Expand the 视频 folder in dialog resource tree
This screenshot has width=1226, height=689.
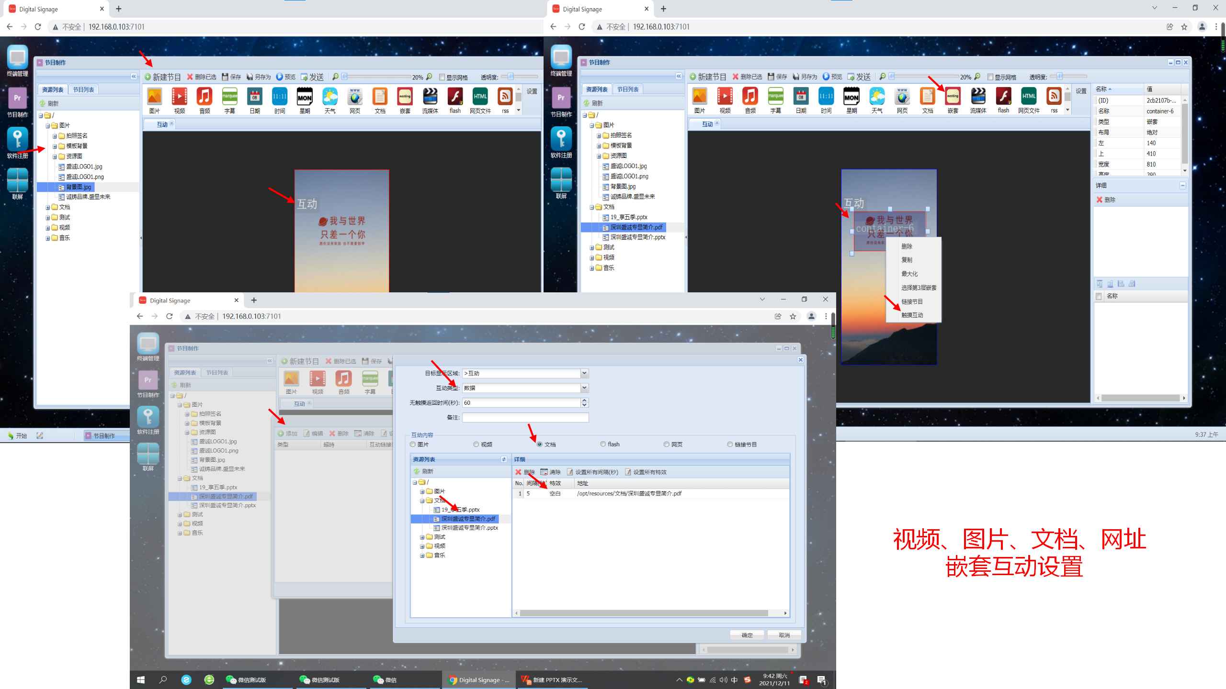[x=422, y=546]
